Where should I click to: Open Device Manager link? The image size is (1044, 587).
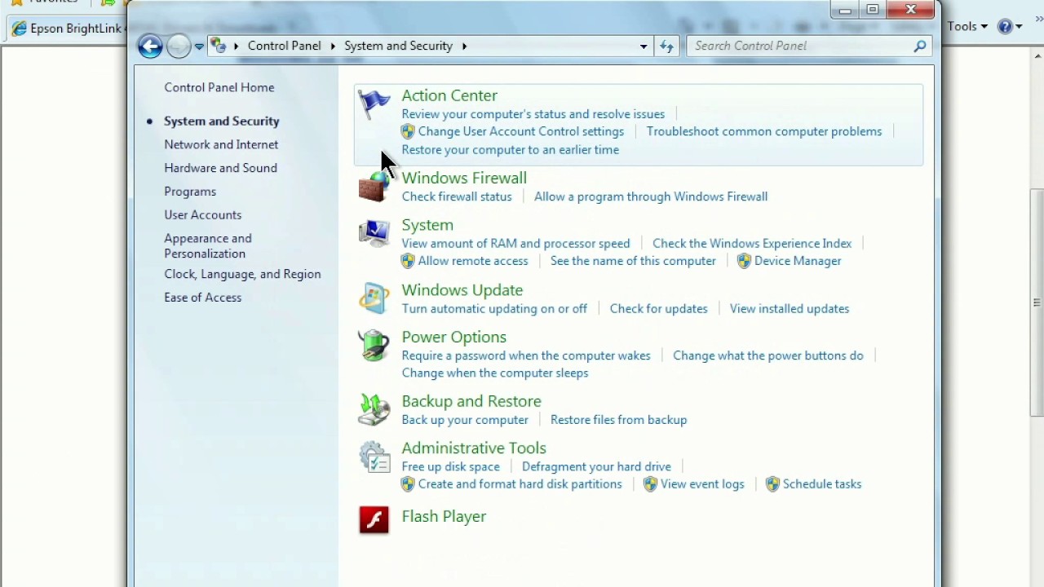798,261
